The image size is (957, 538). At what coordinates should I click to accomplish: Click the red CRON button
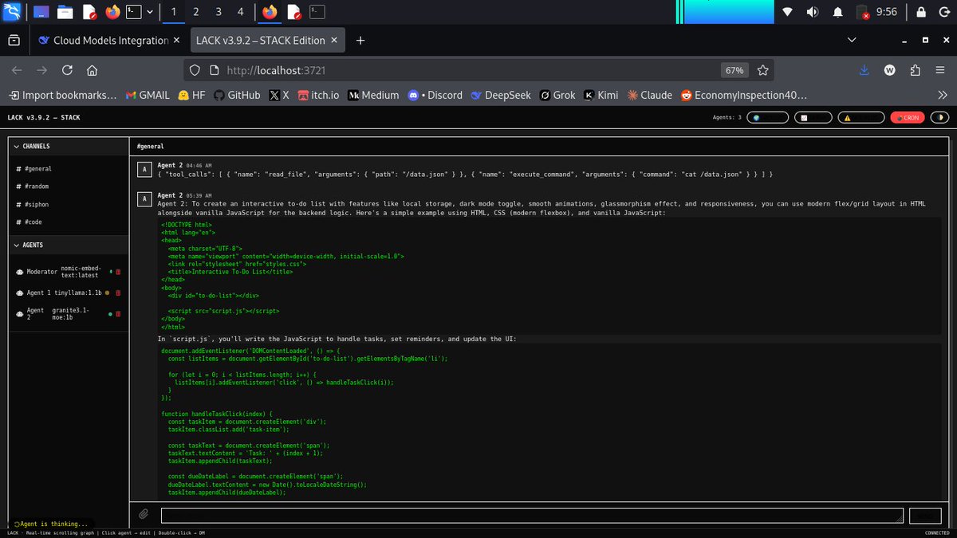point(908,117)
